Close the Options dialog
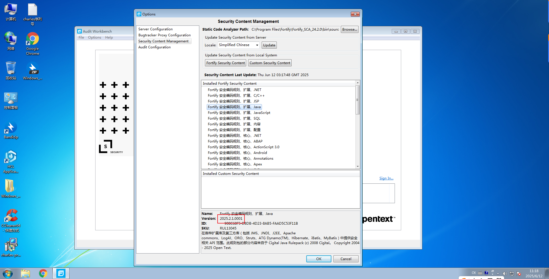The image size is (549, 279). point(355,14)
